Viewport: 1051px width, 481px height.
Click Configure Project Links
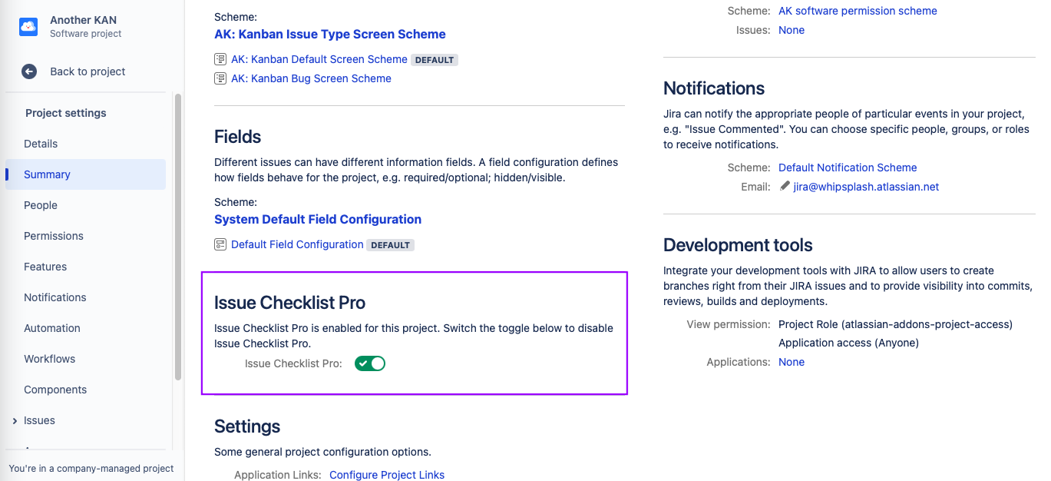click(x=386, y=475)
